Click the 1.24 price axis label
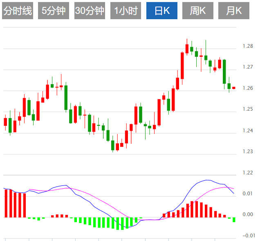The image size is (260, 241). coord(248,131)
